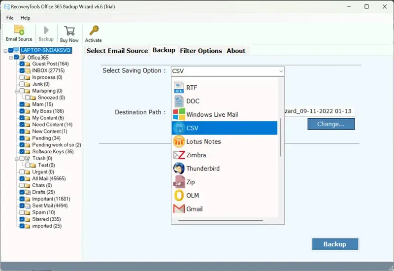Click the Change... button
Image resolution: width=394 pixels, height=271 pixels.
click(x=330, y=124)
